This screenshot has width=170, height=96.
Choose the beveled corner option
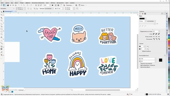click(x=159, y=34)
